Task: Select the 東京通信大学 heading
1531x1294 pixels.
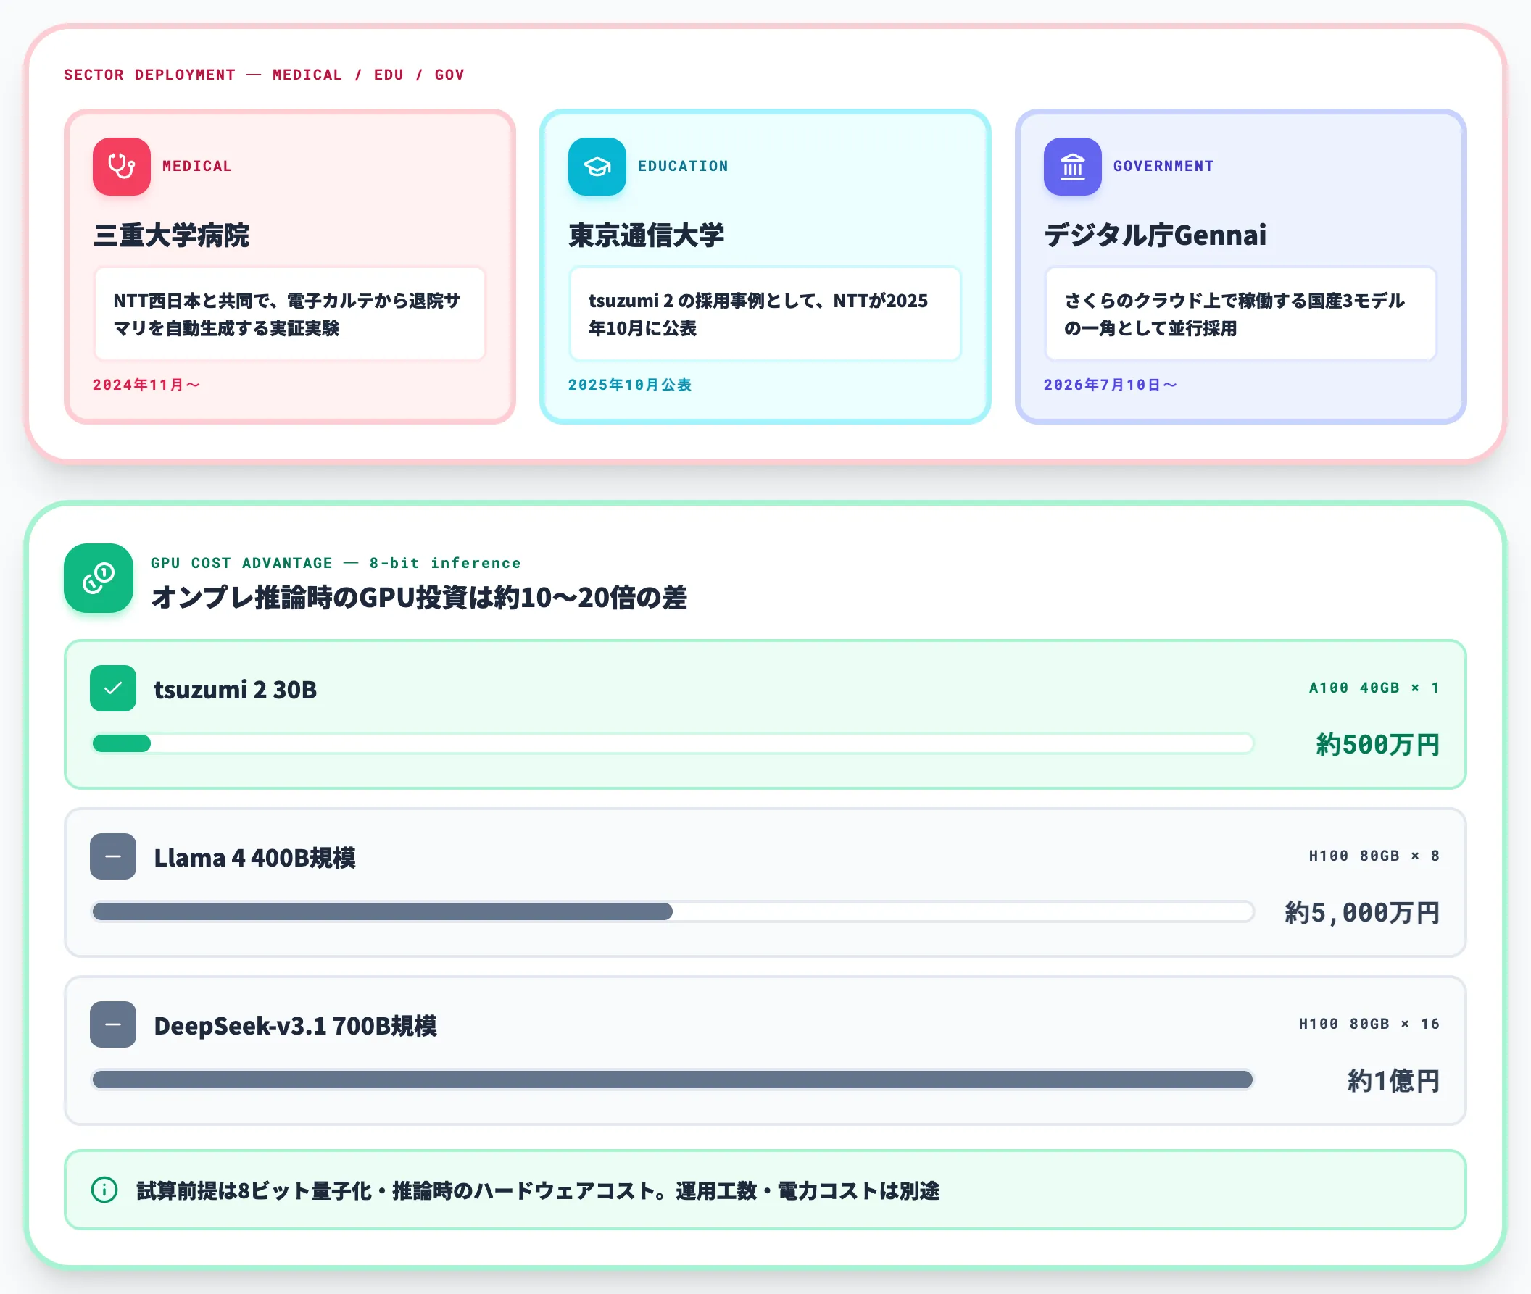Action: [647, 235]
